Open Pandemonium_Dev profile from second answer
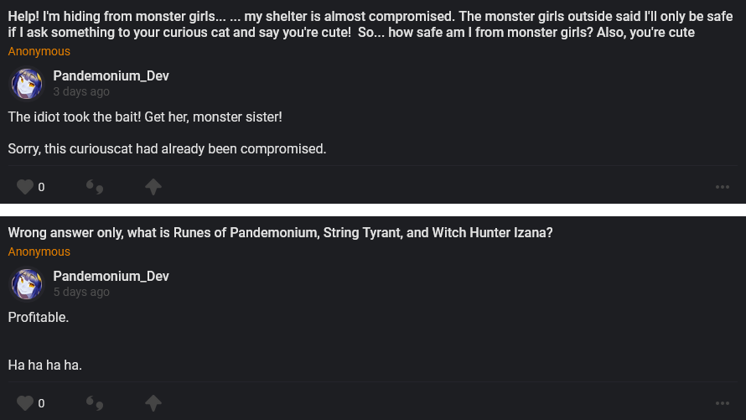 [111, 276]
